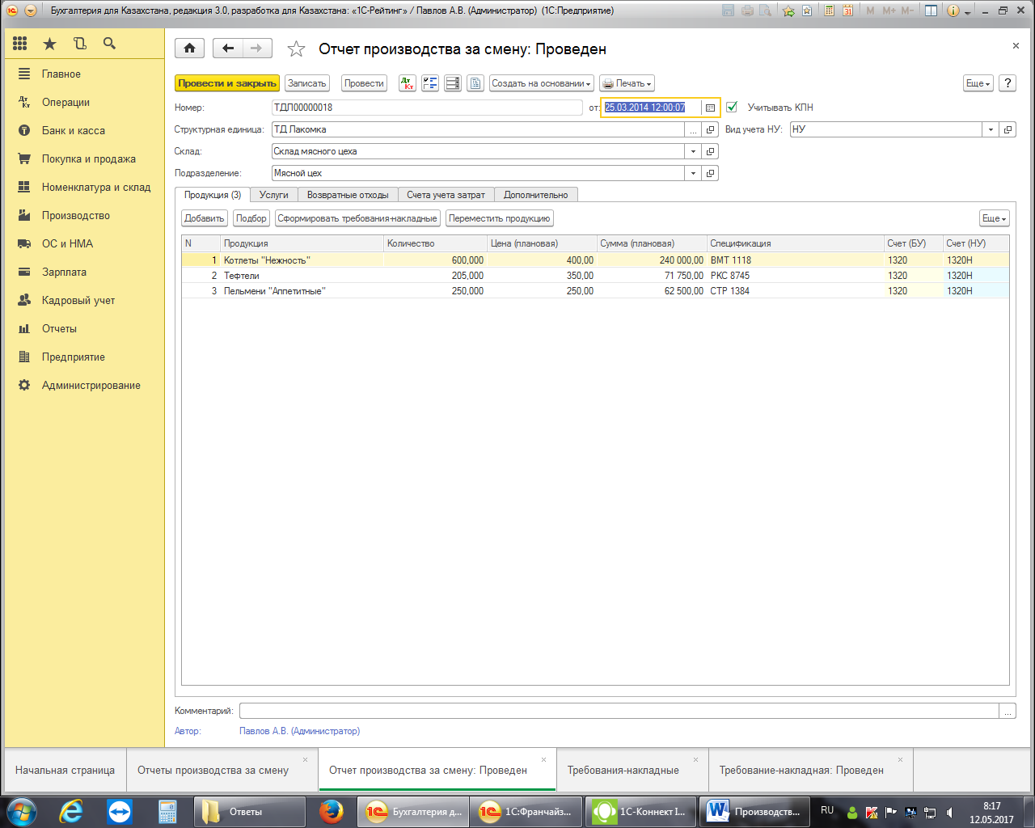Image resolution: width=1035 pixels, height=828 pixels.
Task: Click Добавить to add a product row
Action: (x=204, y=218)
